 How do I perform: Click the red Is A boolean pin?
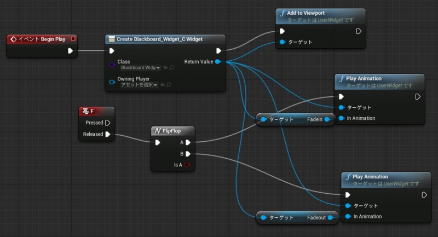(187, 165)
